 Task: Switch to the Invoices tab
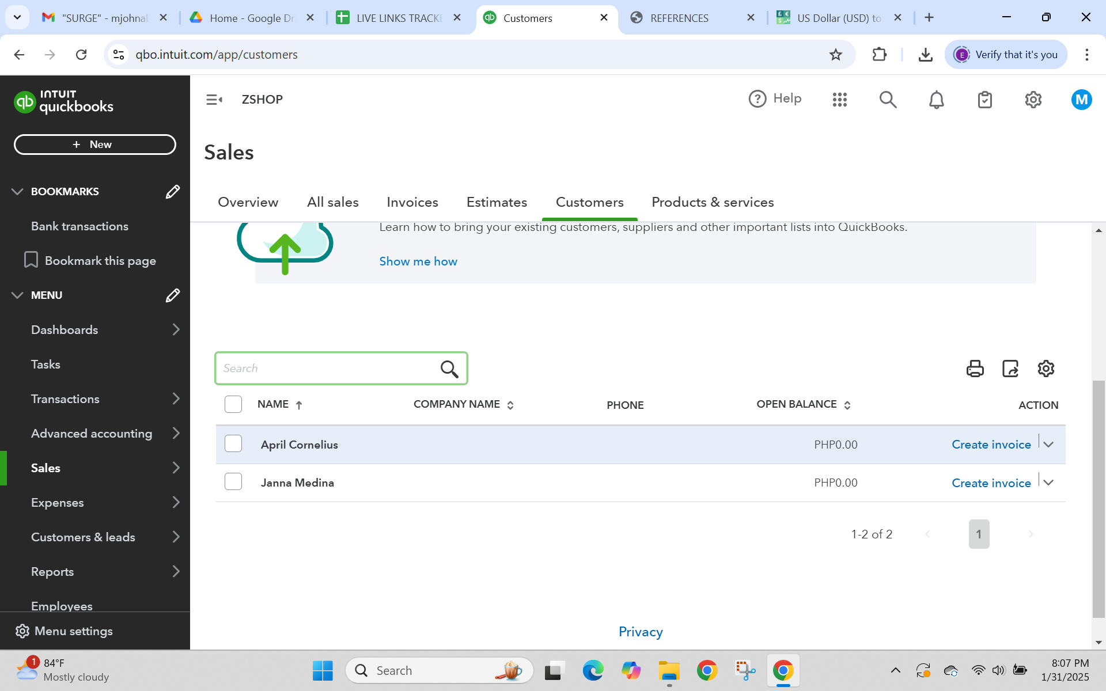click(x=412, y=202)
